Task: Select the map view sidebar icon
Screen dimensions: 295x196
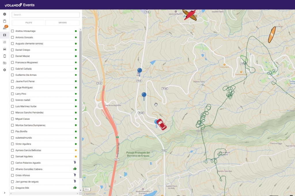Action: (x=5, y=35)
